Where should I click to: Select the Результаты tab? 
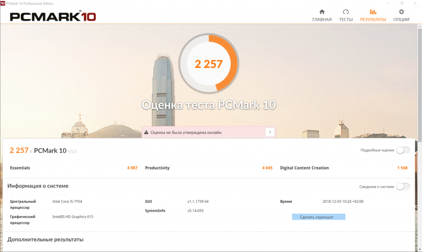(373, 15)
